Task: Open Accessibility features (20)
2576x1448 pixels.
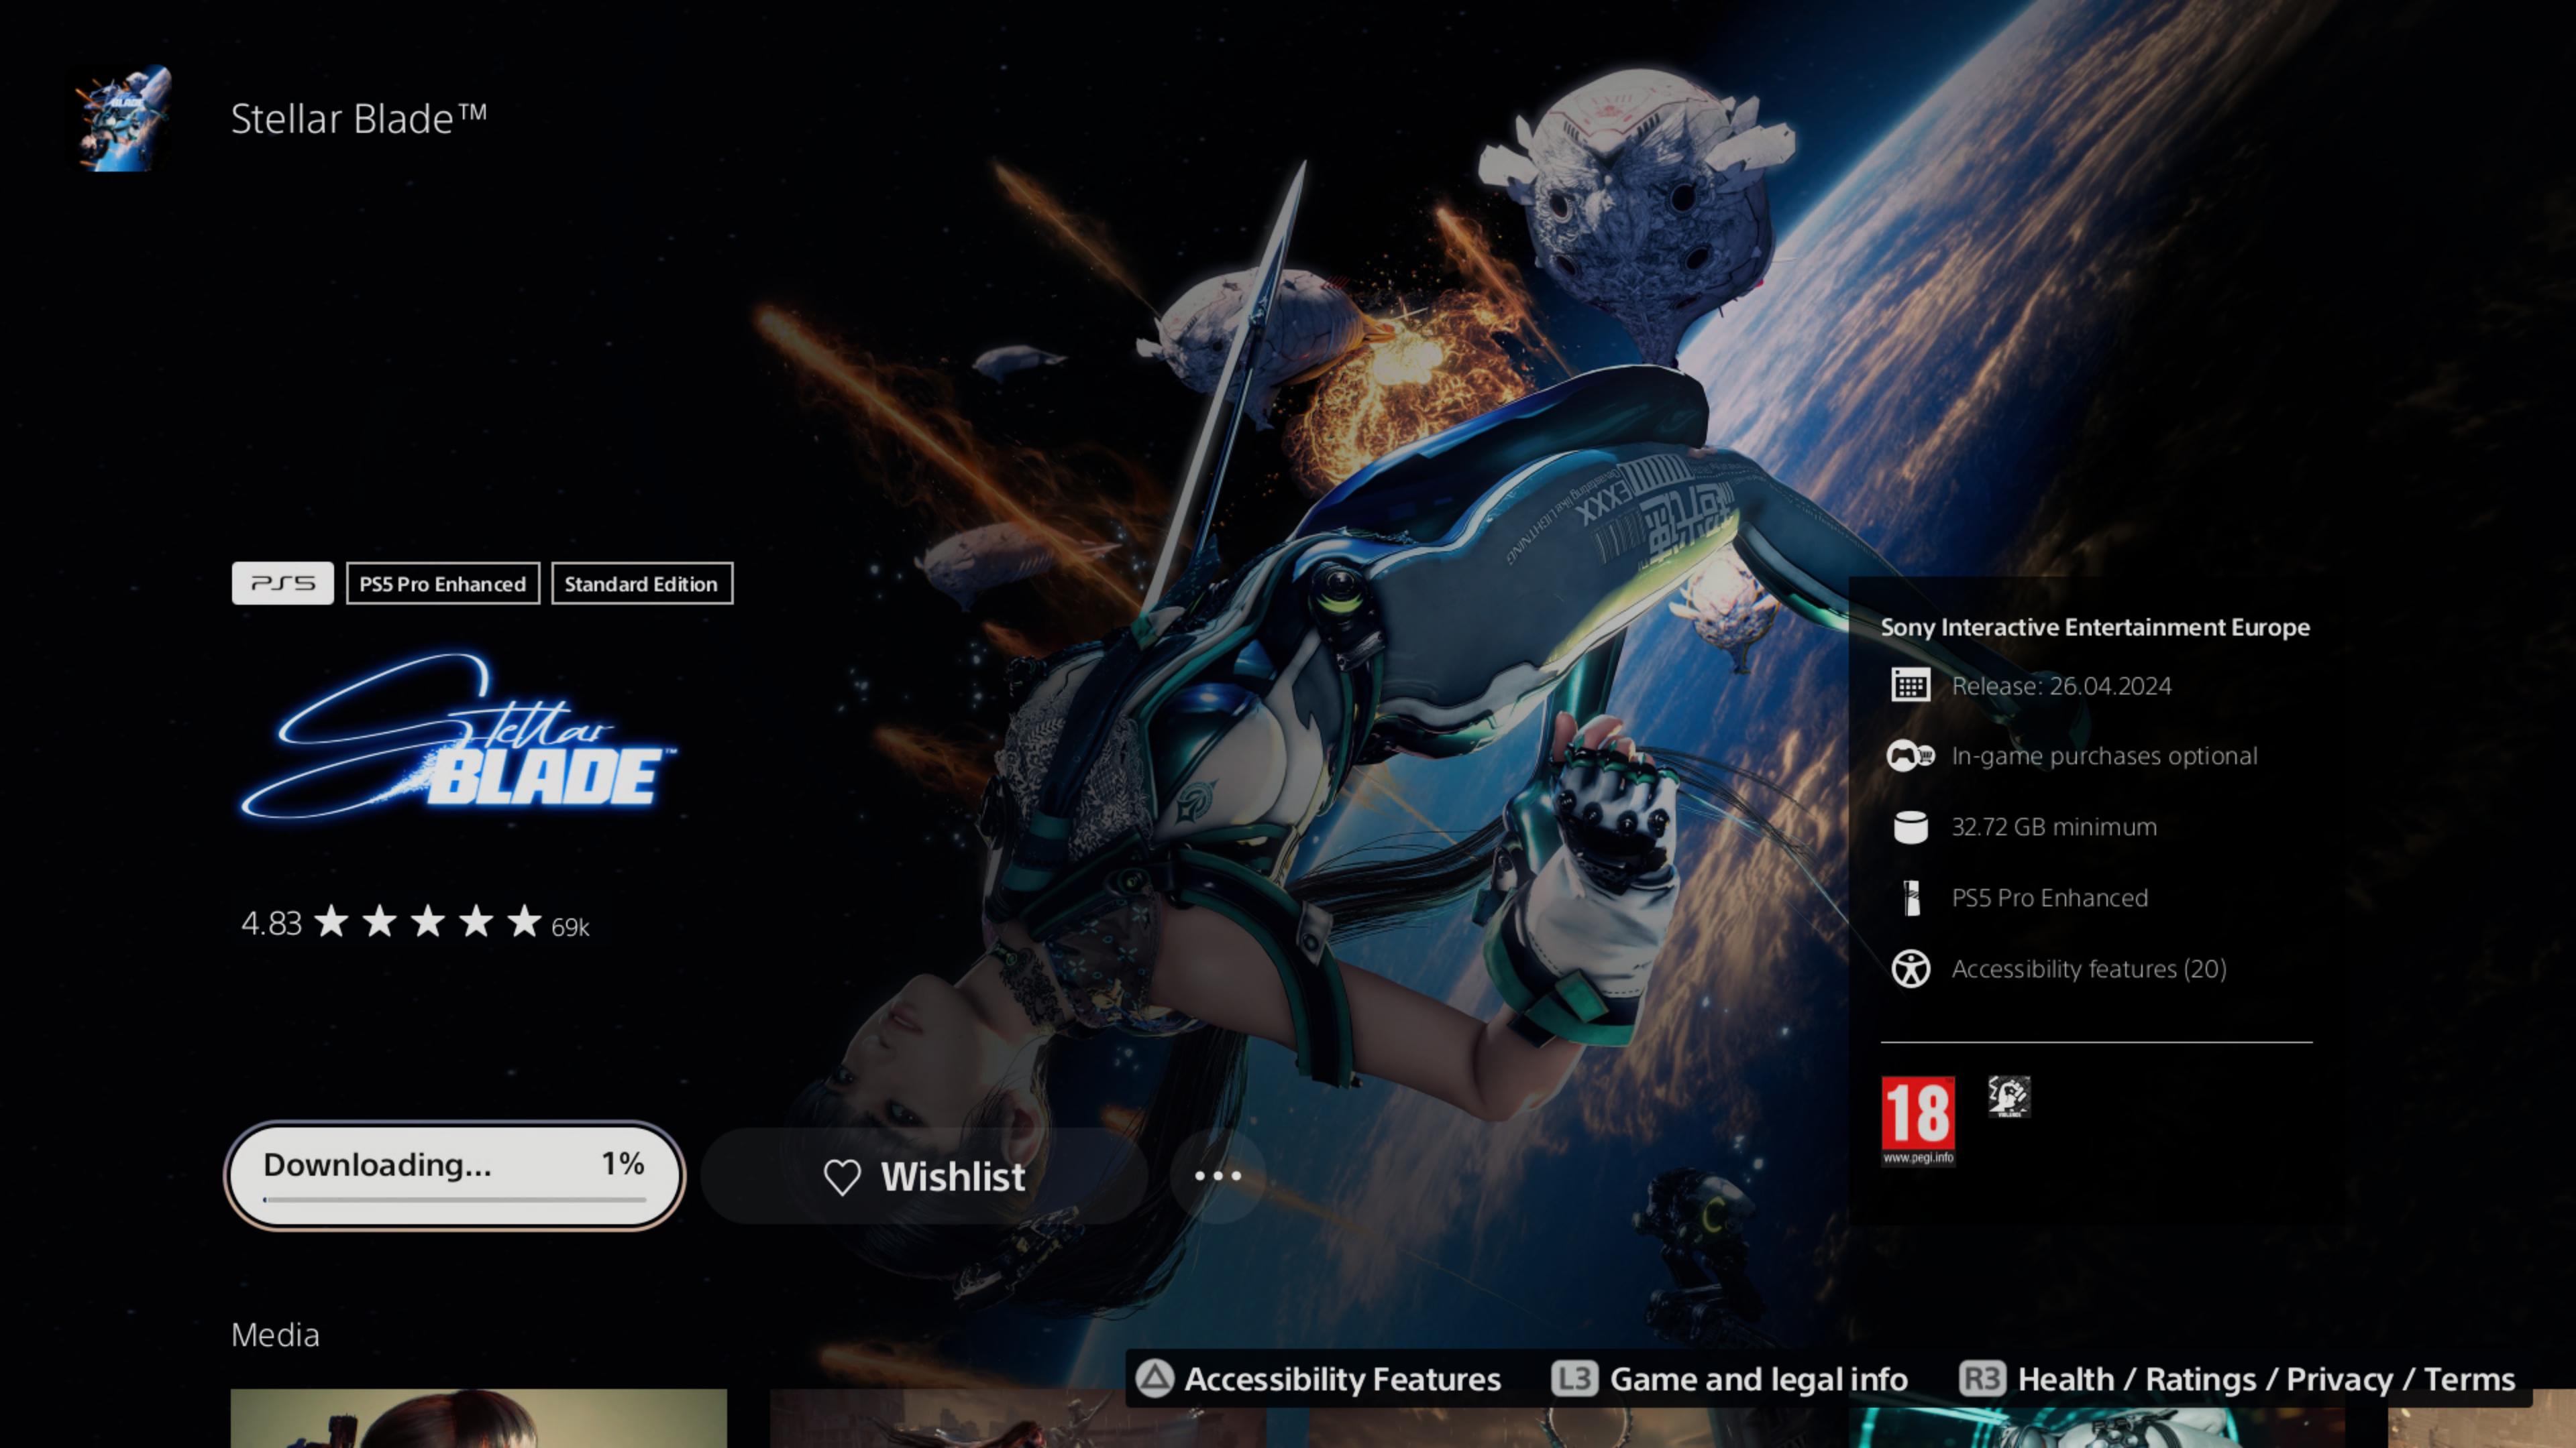Action: click(2088, 968)
